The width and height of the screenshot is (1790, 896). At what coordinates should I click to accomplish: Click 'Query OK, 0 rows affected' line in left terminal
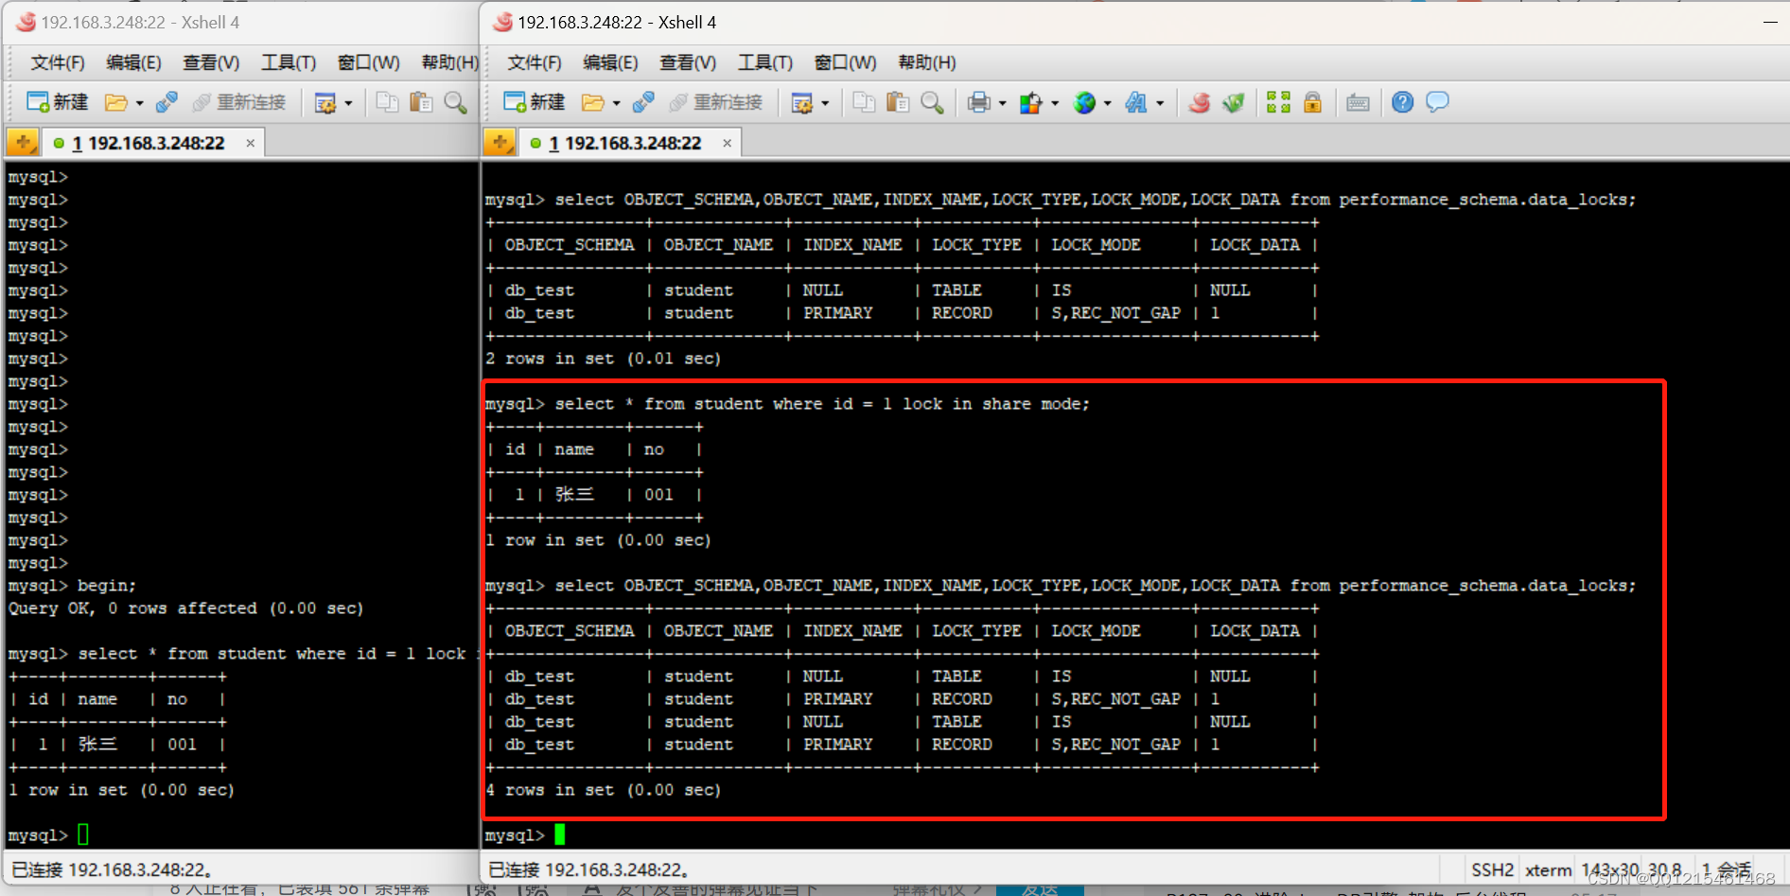(x=186, y=608)
